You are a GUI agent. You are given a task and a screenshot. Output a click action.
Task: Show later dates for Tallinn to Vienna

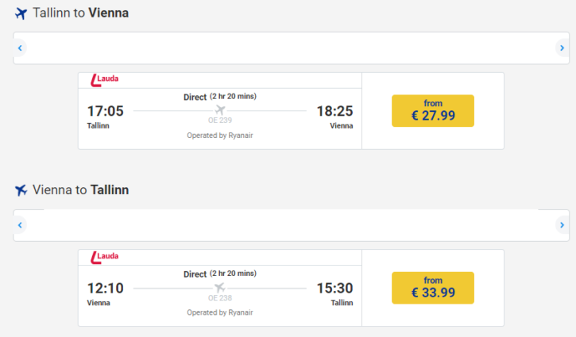point(562,48)
